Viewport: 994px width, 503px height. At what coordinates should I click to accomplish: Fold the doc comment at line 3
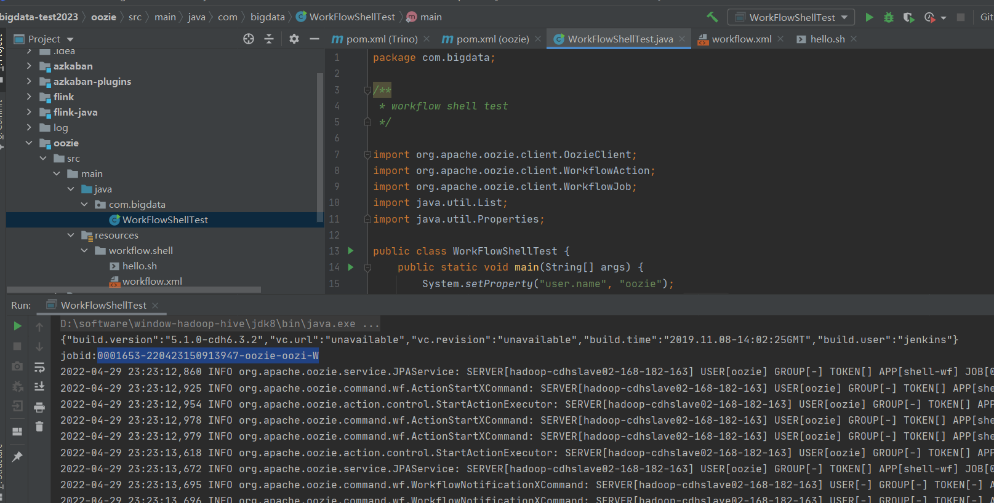(367, 90)
